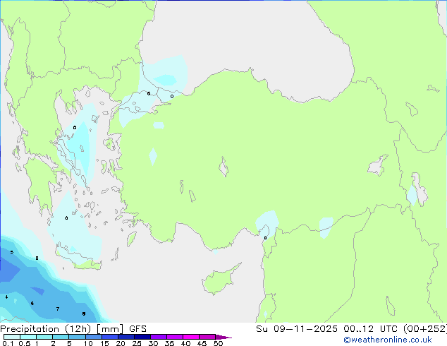Click the 5–10 mm legend color
Image resolution: width=447 pixels, height=346 pixels.
pyautogui.click(x=77, y=337)
